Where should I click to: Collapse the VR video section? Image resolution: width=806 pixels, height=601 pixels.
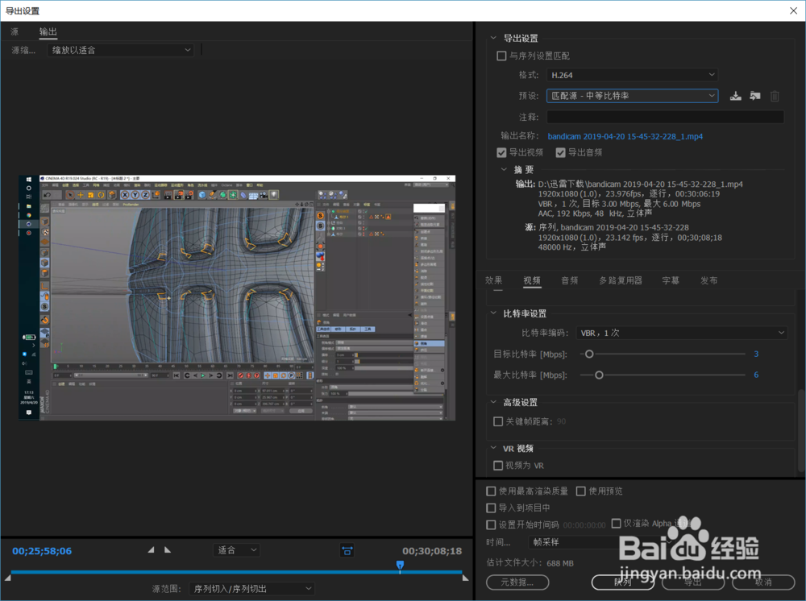493,449
